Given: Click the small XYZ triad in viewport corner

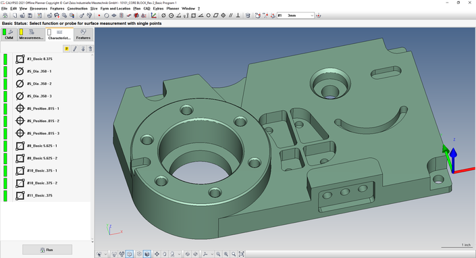Looking at the screenshot, I should (114, 230).
